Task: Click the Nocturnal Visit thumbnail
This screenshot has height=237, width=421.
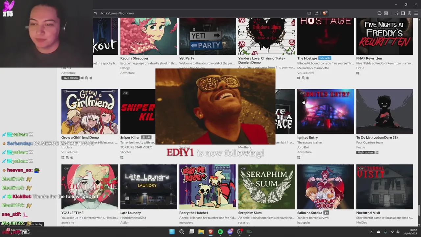Action: pos(385,187)
